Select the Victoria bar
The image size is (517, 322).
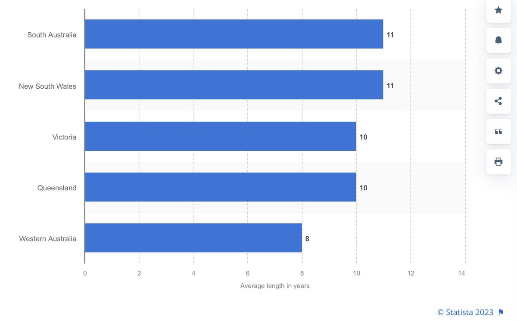pyautogui.click(x=221, y=136)
